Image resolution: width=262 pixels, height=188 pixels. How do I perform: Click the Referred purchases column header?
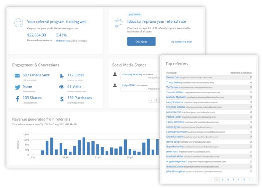[241, 73]
